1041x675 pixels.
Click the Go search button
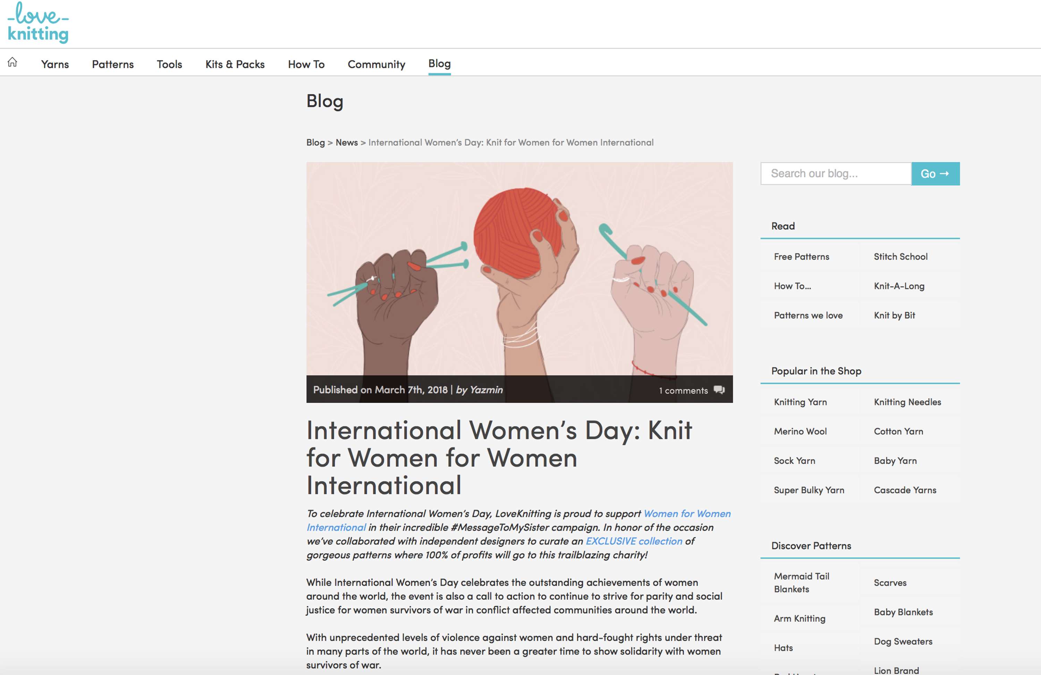tap(936, 174)
